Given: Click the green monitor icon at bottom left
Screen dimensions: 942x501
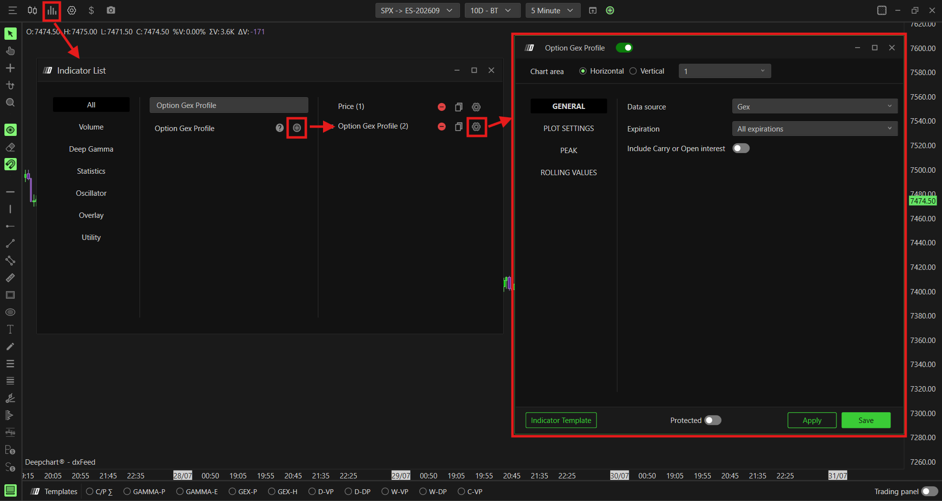Looking at the screenshot, I should pos(10,490).
